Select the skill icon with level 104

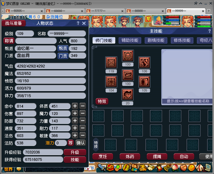pos(111,81)
